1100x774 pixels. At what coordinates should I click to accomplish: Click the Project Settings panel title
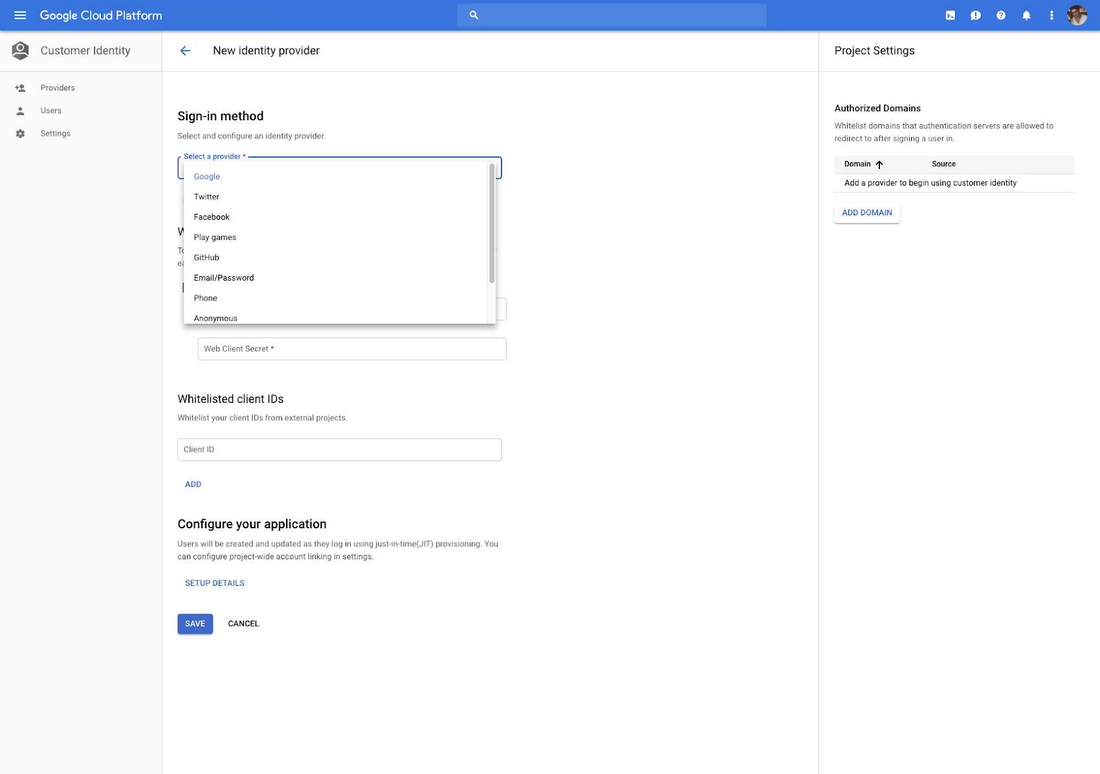tap(874, 50)
